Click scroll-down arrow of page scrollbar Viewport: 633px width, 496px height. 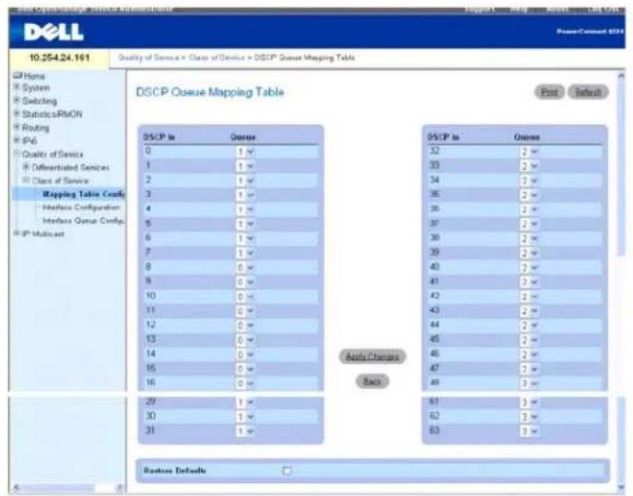[621, 488]
